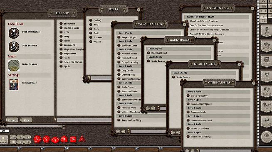Viewport: 272px width, 152px height.
Task: Open the NPC sidebar banner
Action: click(x=267, y=76)
